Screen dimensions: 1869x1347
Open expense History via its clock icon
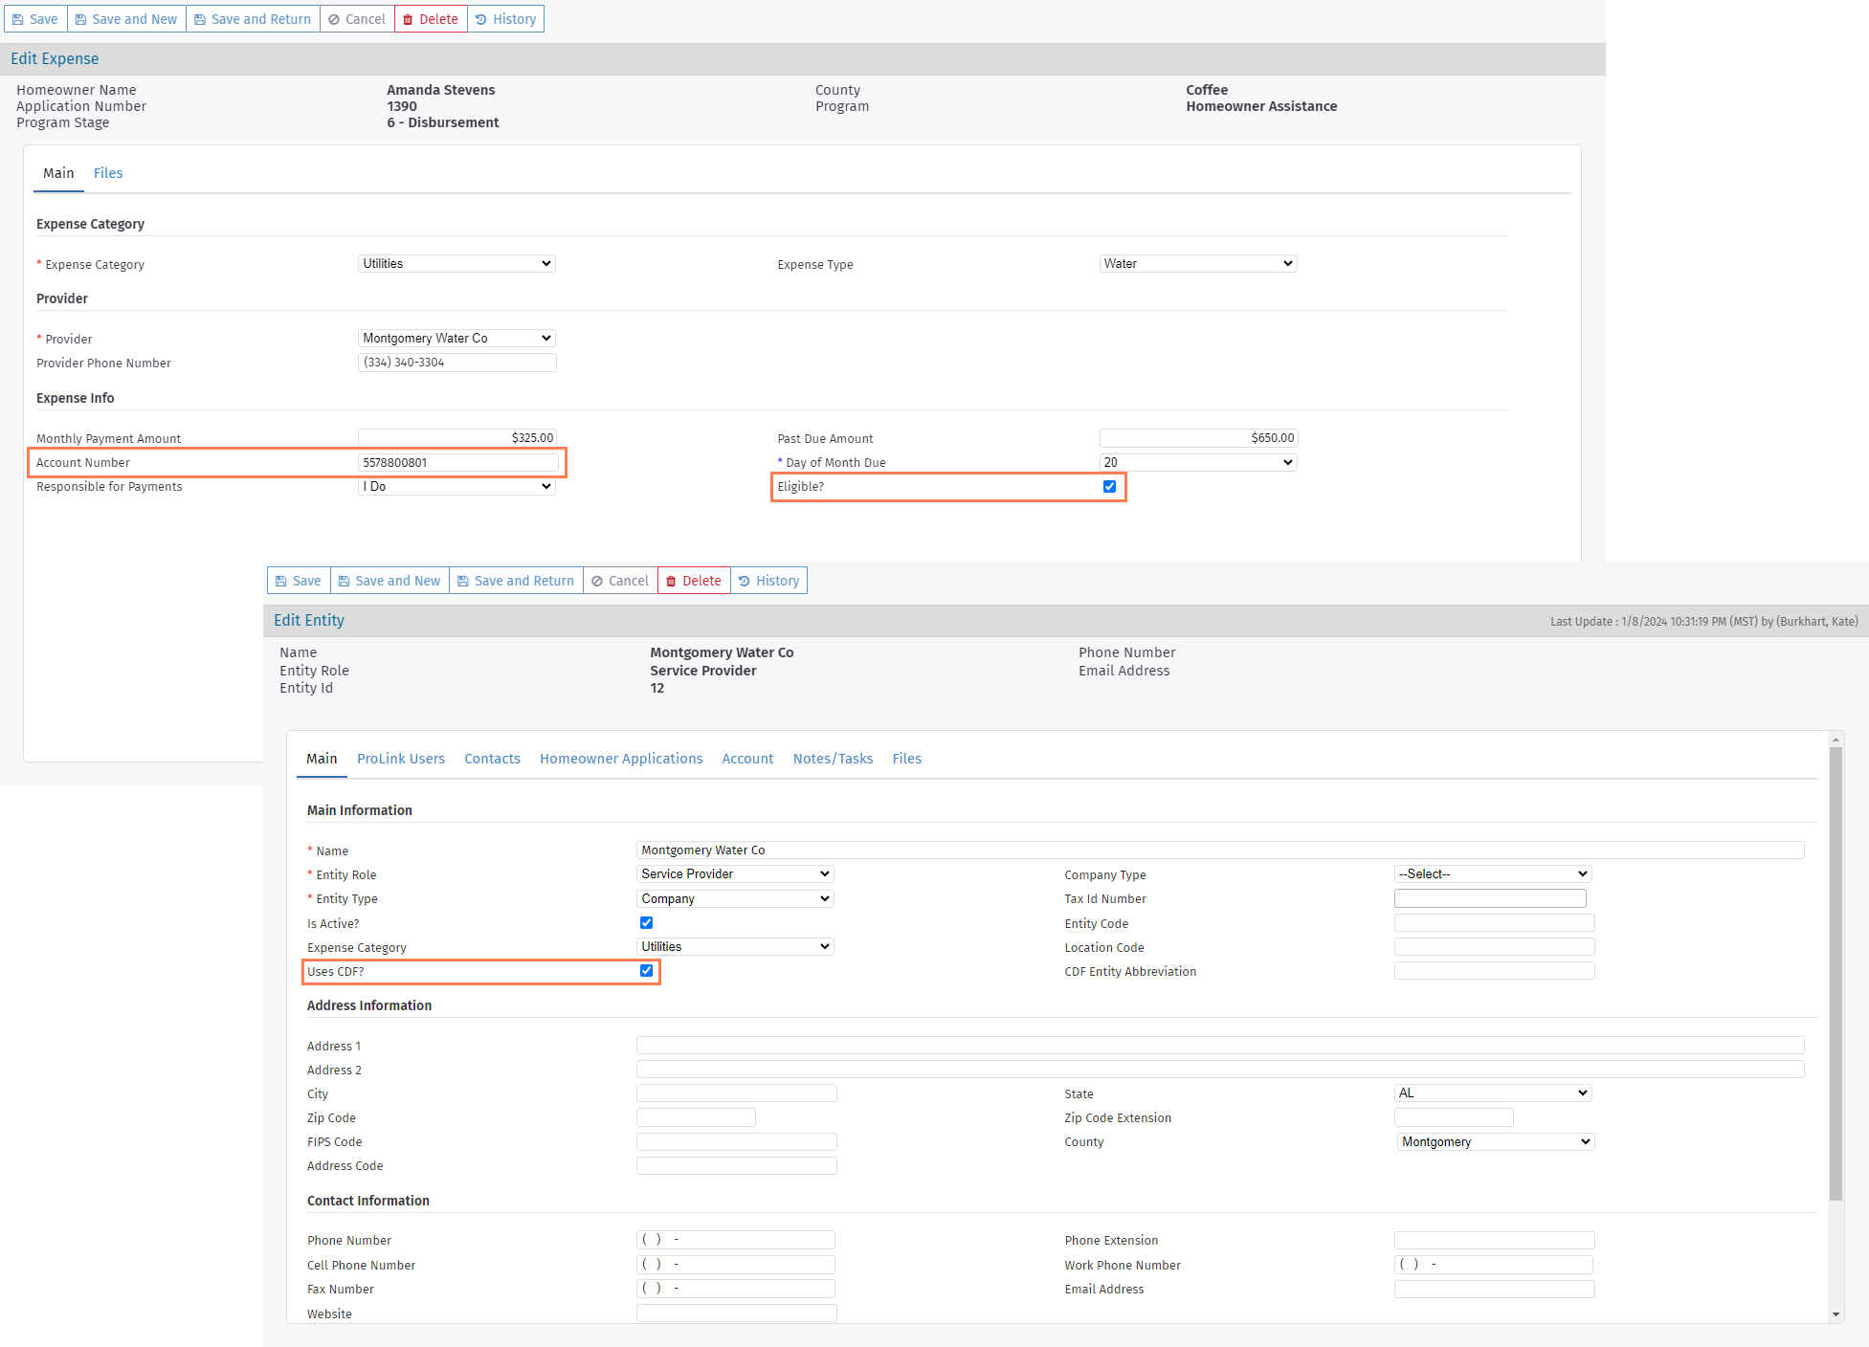481,19
